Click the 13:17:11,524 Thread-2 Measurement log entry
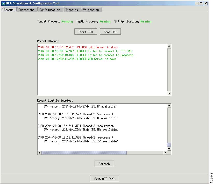Viewport: 213px width, 184px height. [x=75, y=126]
